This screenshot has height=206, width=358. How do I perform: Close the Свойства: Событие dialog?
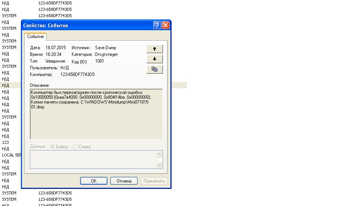166,25
